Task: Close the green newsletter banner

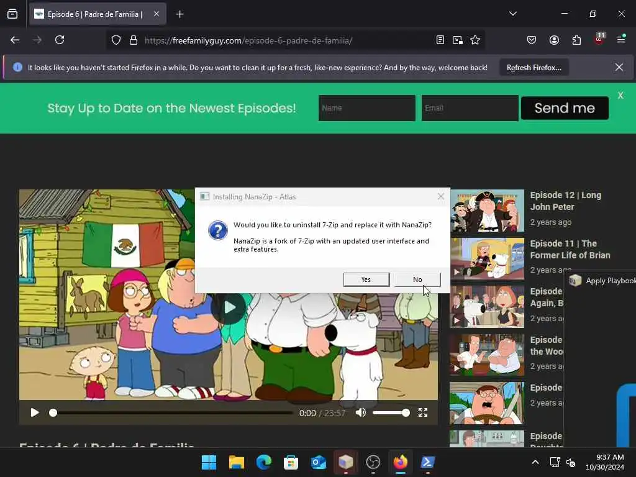Action: point(620,95)
